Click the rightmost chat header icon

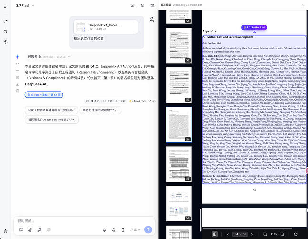point(152,6)
